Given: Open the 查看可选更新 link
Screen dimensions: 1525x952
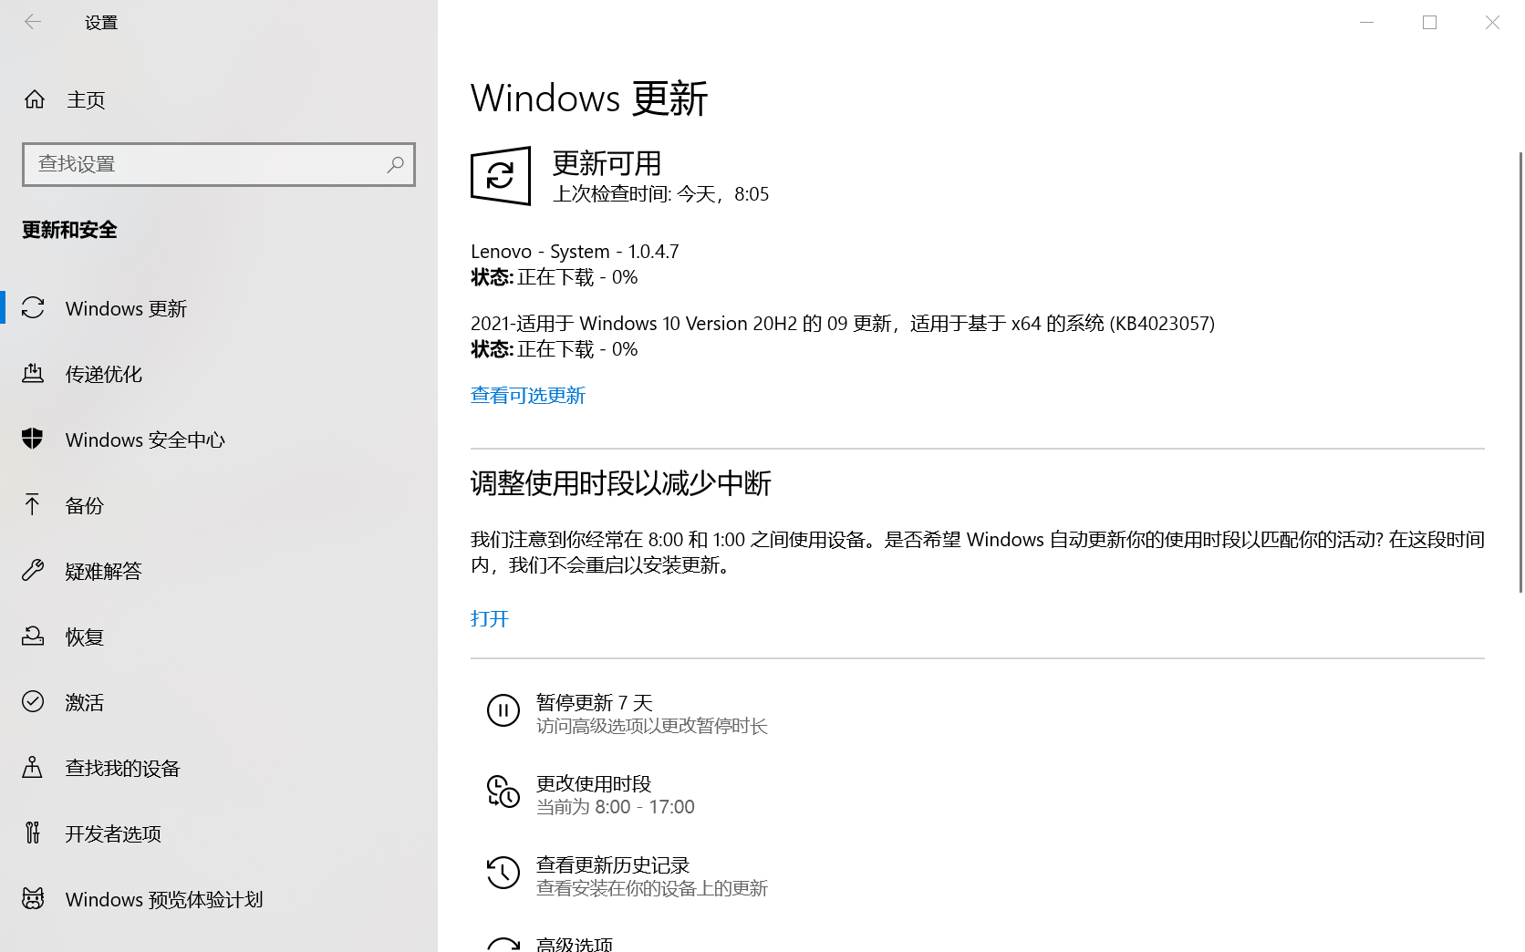Looking at the screenshot, I should [527, 395].
